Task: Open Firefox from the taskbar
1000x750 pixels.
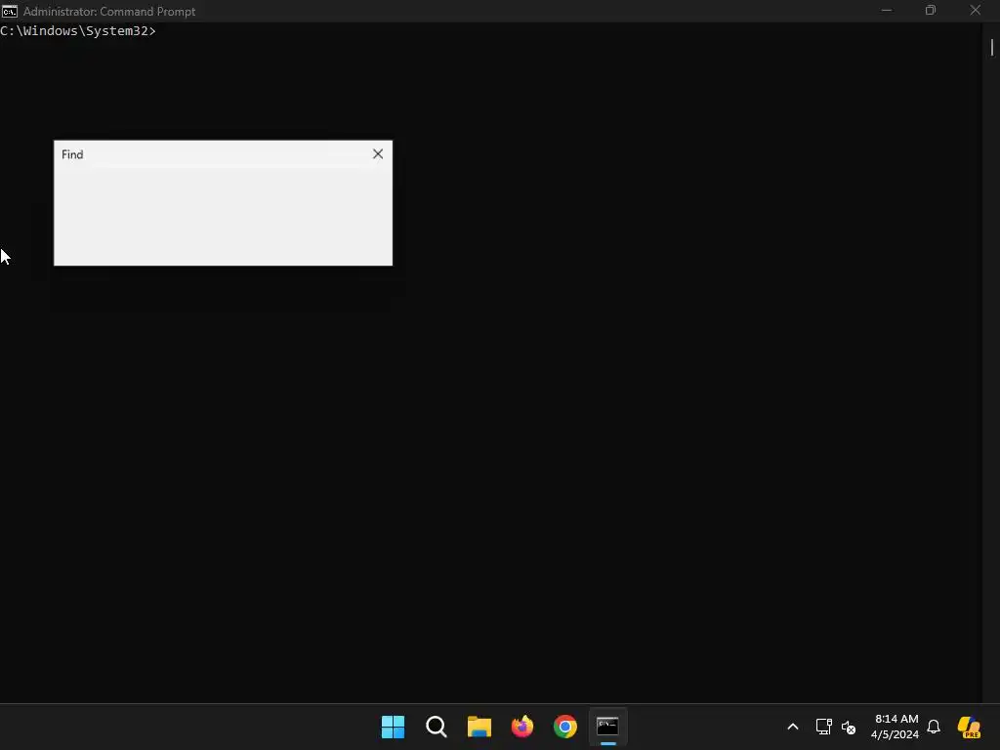Action: 522,727
